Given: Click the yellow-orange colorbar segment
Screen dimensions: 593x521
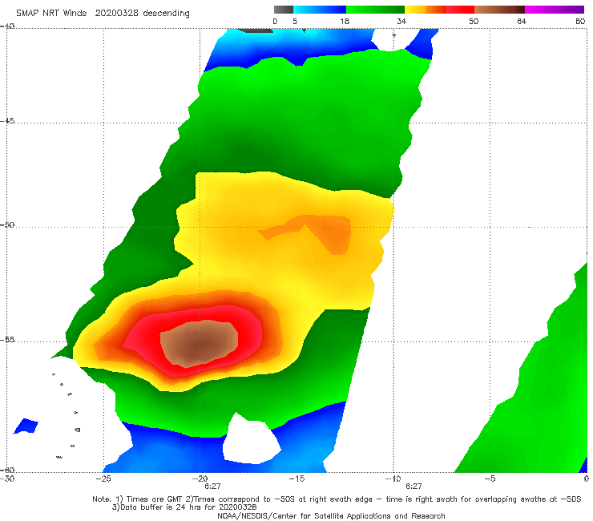Looking at the screenshot, I should click(426, 10).
